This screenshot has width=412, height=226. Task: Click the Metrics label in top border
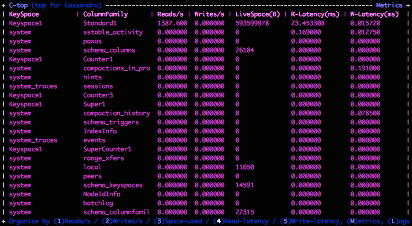[389, 5]
